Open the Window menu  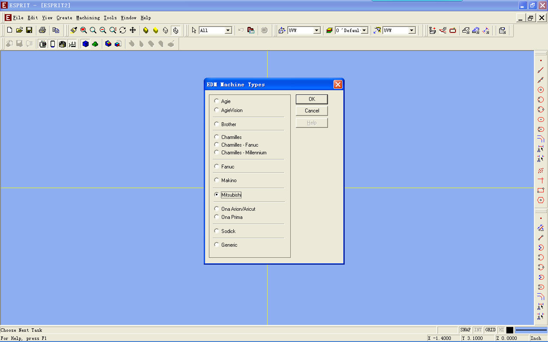pos(128,18)
